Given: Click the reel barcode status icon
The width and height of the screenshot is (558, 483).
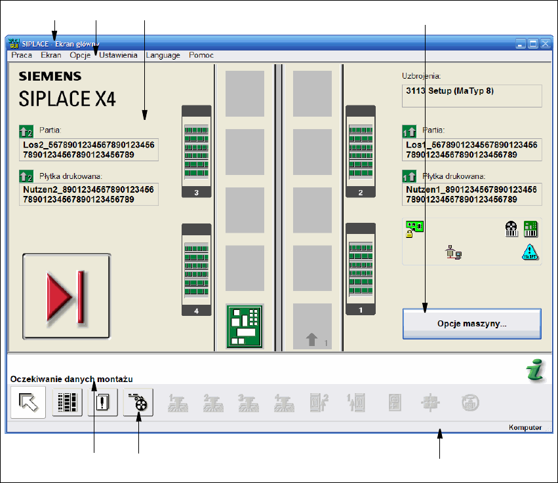Looking at the screenshot, I should (x=511, y=229).
